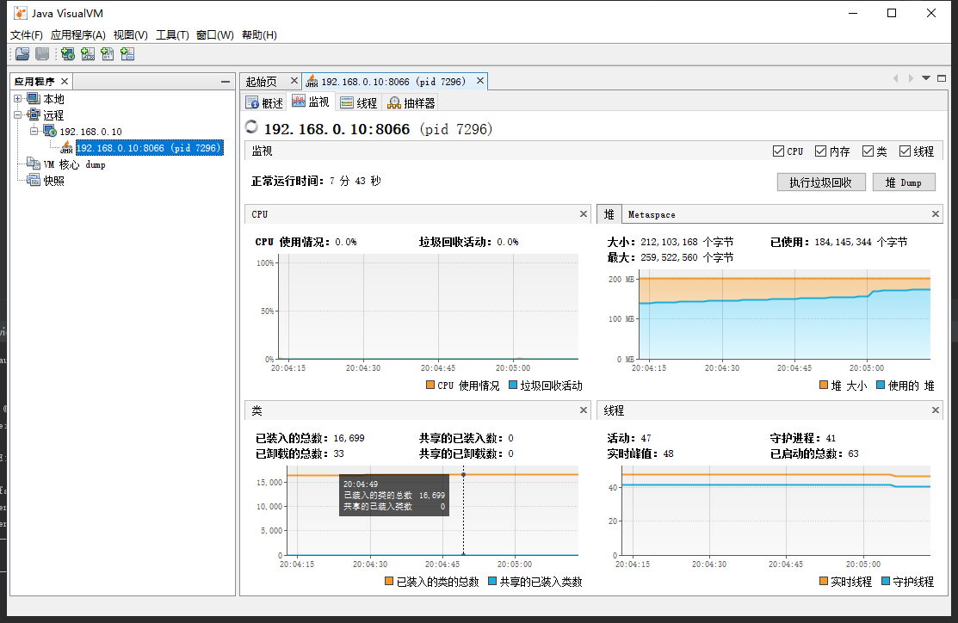This screenshot has height=623, width=958.
Task: Click the Load snapshot toolbar icon
Action: click(x=22, y=54)
